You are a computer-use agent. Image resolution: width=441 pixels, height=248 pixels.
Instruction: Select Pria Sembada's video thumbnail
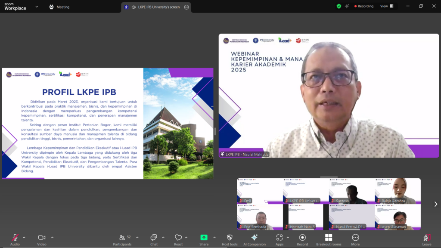point(260,217)
